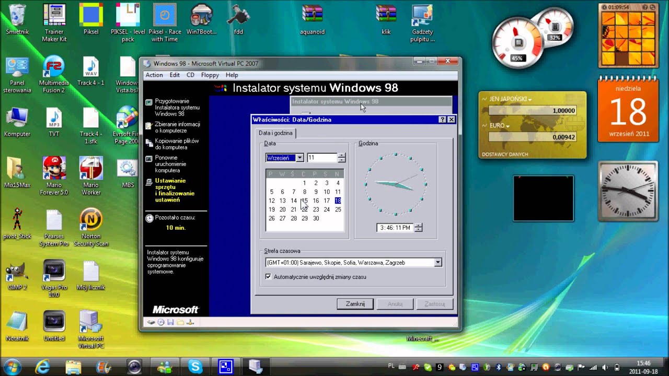This screenshot has width=669, height=376.
Task: Open the Help menu in Virtual PC
Action: [232, 75]
